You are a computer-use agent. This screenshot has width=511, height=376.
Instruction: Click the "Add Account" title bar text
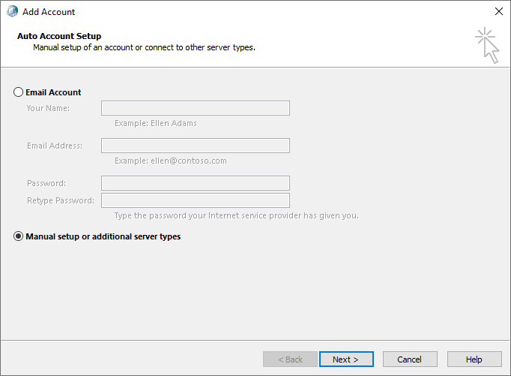(49, 12)
